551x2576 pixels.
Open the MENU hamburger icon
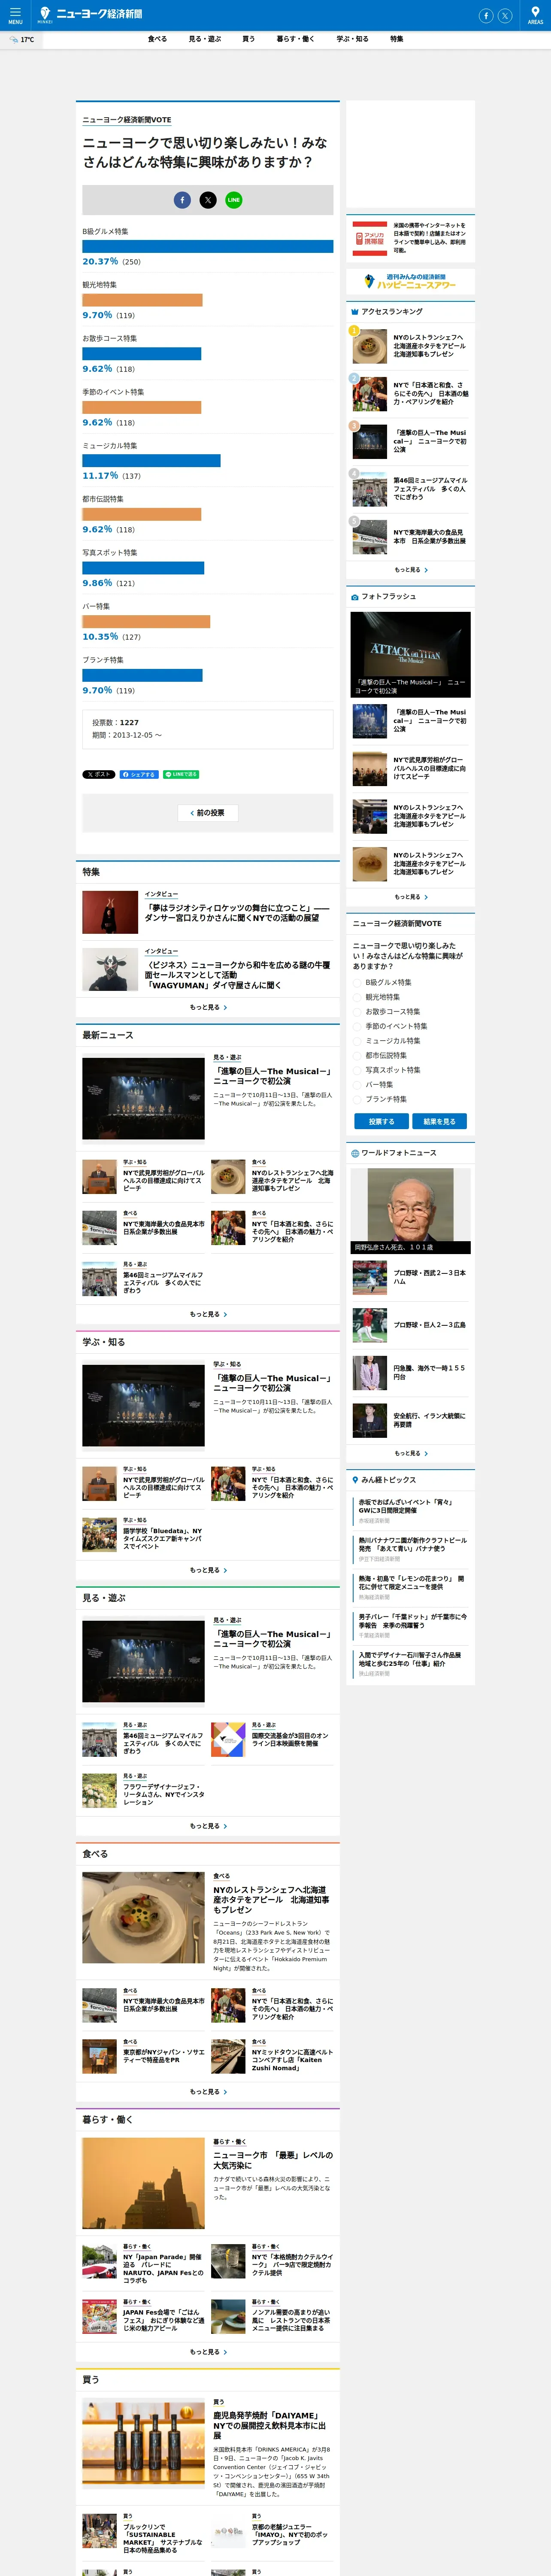(15, 15)
